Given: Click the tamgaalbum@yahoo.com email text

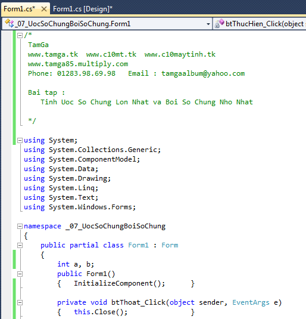Looking at the screenshot, I should tap(203, 73).
